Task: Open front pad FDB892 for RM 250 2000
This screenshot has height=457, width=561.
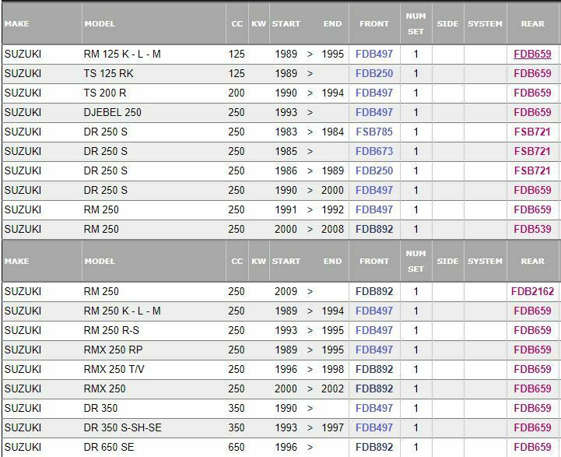Action: click(374, 229)
